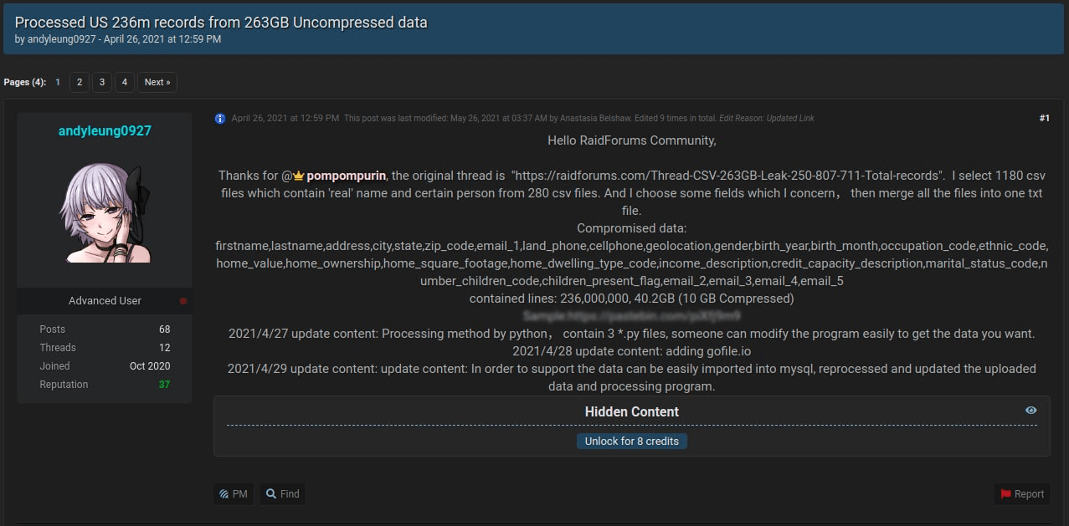
Task: Click the blurred Sample pastebin link
Action: [x=630, y=317]
